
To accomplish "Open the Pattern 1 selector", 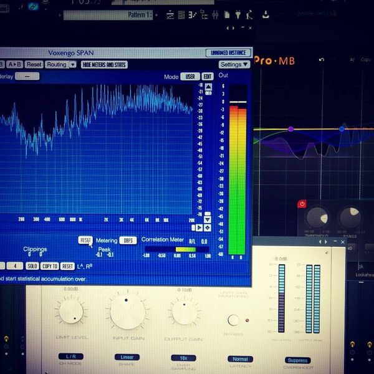I will coord(108,15).
